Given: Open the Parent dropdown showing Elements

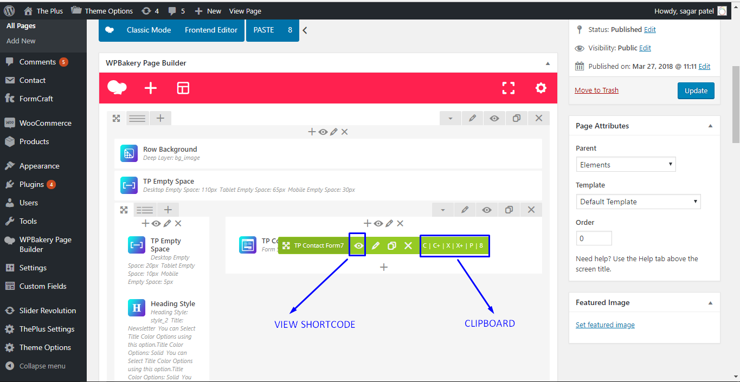Looking at the screenshot, I should tap(626, 164).
